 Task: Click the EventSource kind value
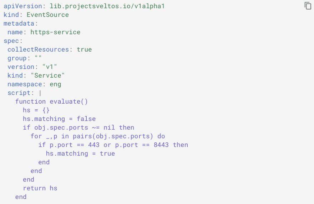pos(47,15)
